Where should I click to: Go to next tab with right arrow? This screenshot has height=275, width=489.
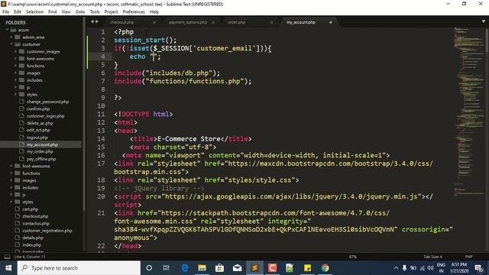(97, 21)
